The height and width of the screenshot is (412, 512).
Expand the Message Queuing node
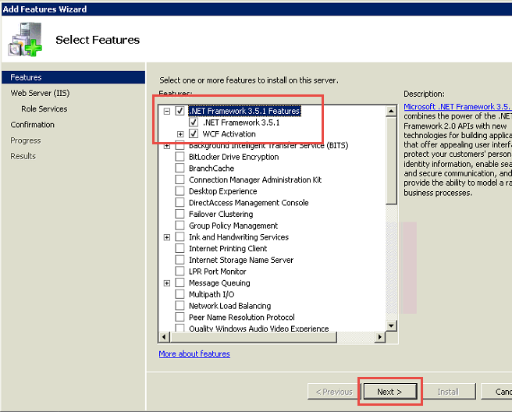[x=167, y=283]
